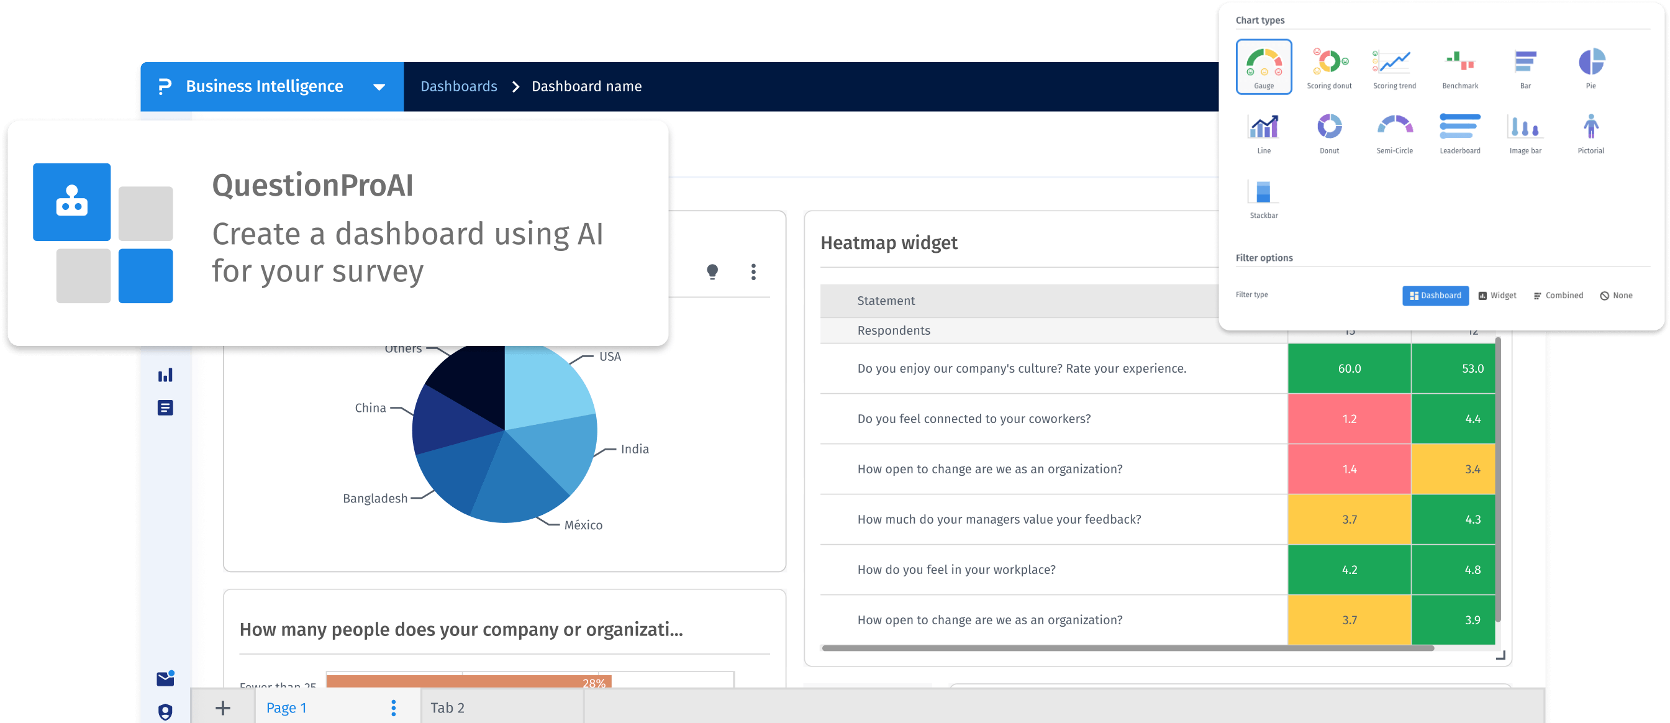This screenshot has height=723, width=1670.
Task: Add a new page with plus button
Action: (x=222, y=707)
